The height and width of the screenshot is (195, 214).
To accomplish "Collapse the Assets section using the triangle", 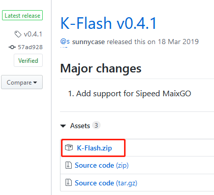I will [63, 126].
